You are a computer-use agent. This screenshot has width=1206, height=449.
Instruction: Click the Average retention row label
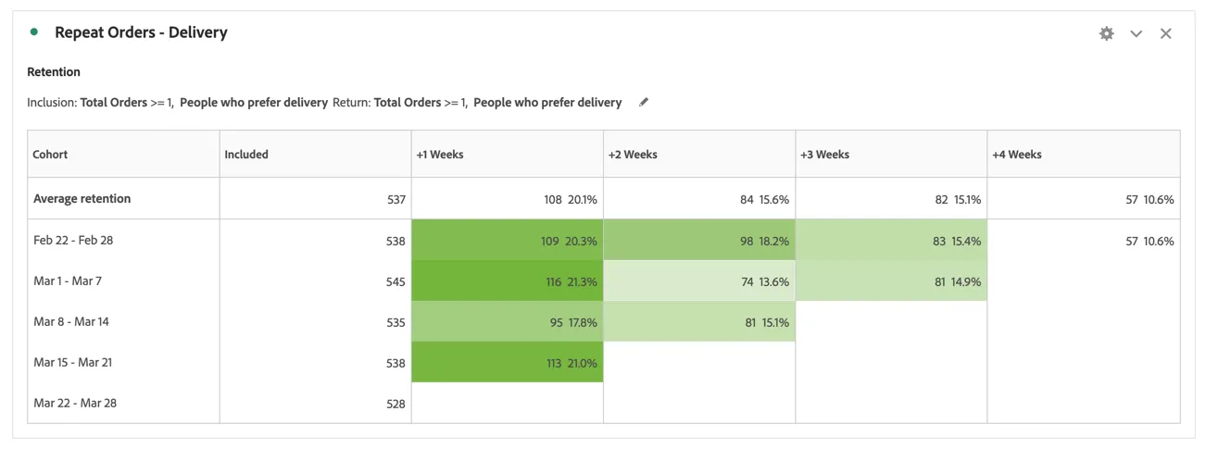point(82,198)
